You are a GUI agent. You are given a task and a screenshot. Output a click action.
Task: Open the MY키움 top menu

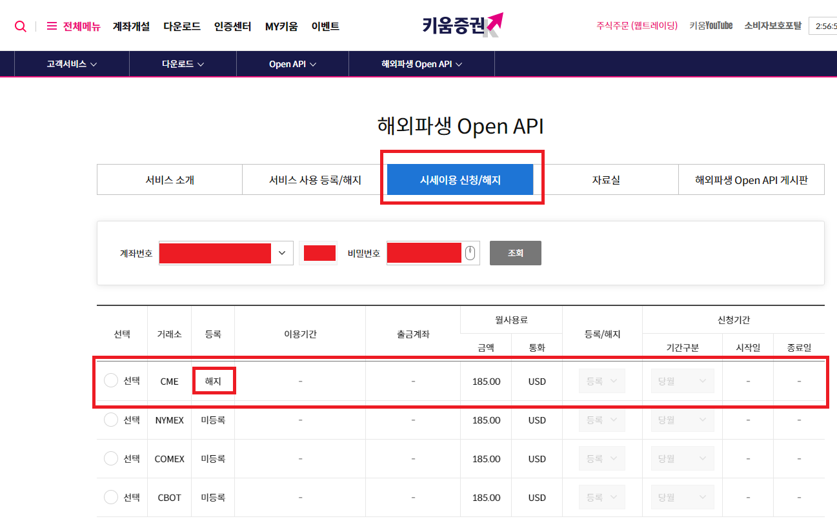[281, 26]
